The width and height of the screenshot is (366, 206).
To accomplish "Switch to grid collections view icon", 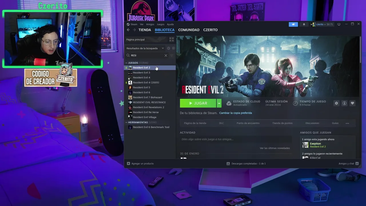I will point(172,39).
